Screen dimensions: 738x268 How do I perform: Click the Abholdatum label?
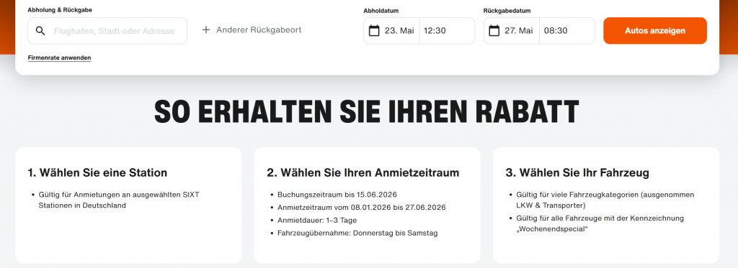381,11
